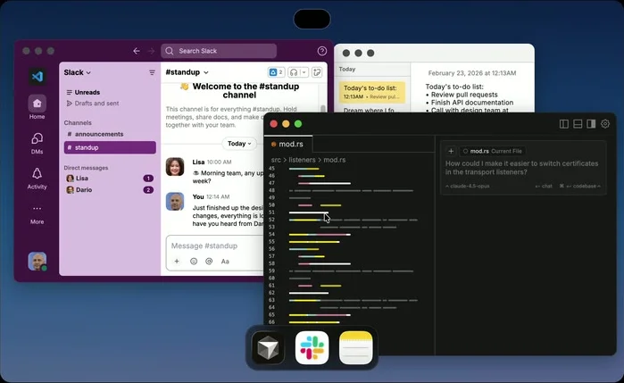Viewport: 624px width, 383px height.
Task: Click the chat submit button
Action: tap(544, 187)
